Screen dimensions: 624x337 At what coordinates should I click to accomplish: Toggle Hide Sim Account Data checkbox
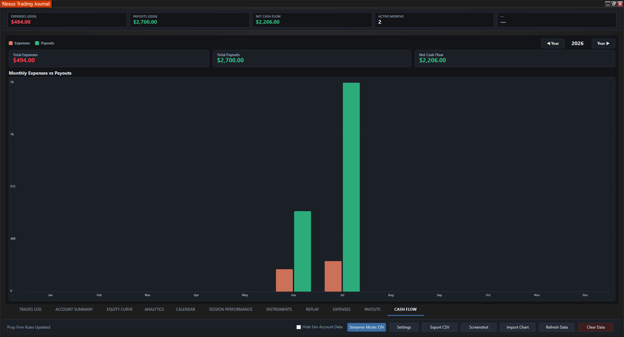coord(299,327)
